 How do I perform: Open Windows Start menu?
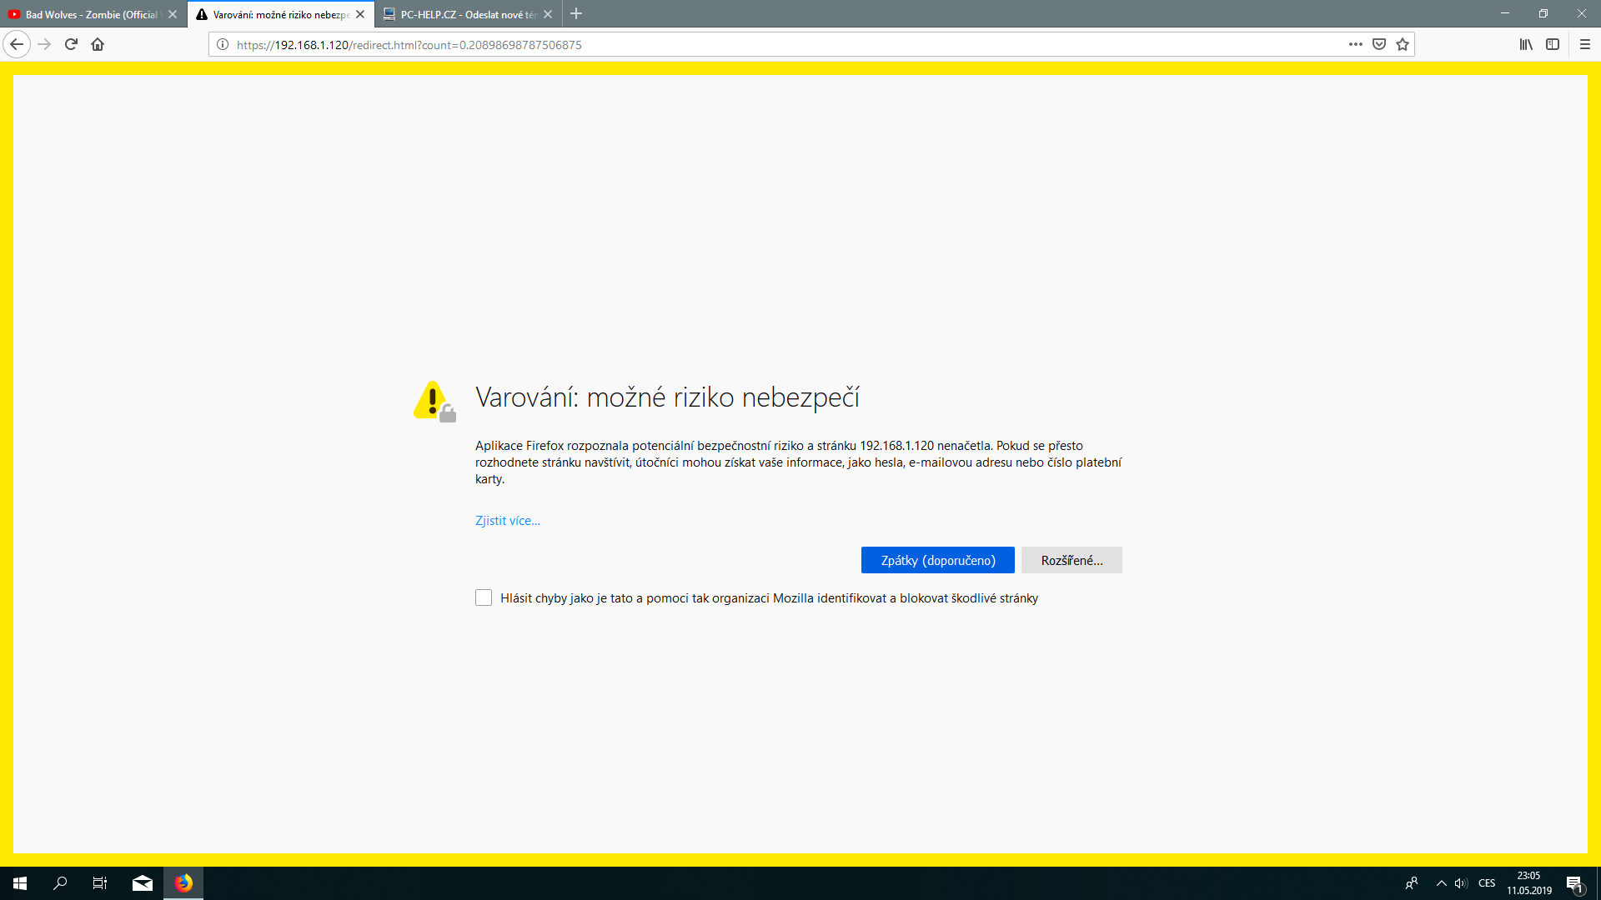point(20,883)
